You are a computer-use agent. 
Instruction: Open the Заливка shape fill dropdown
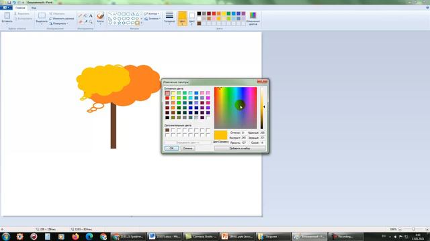pyautogui.click(x=153, y=18)
